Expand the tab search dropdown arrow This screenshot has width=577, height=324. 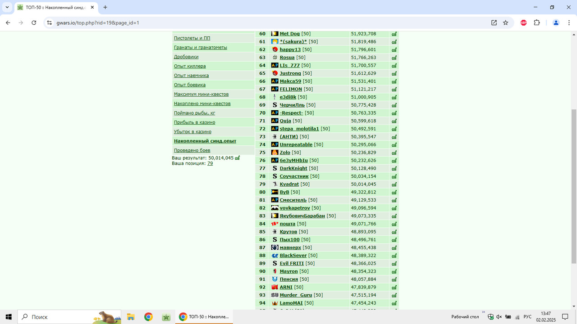click(x=7, y=7)
